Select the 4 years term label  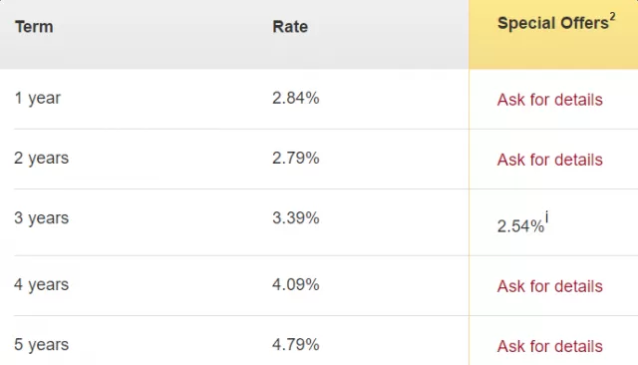(42, 285)
